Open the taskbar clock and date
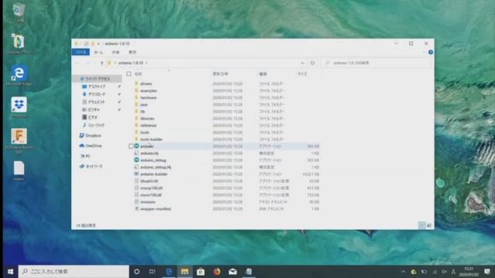 (469, 271)
